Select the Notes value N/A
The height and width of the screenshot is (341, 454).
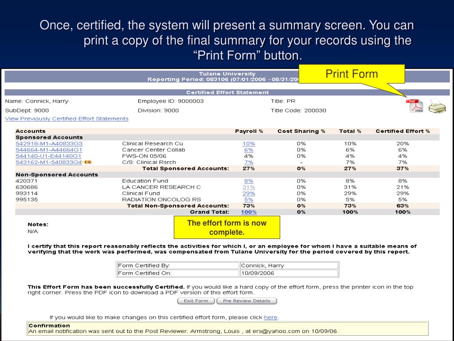(33, 231)
